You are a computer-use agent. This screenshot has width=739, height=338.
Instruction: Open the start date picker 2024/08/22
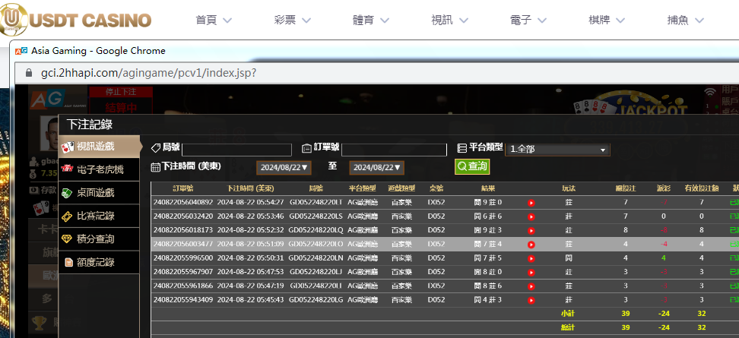click(x=284, y=167)
